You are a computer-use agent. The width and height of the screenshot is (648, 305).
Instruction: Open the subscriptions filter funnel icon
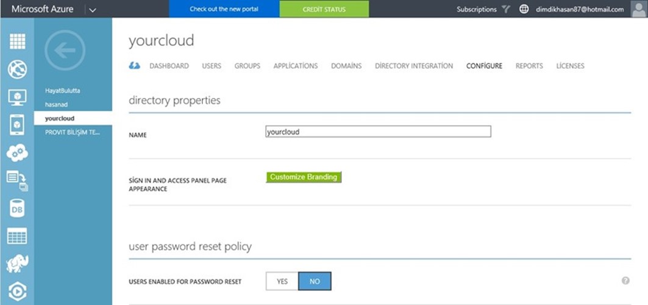coord(506,9)
